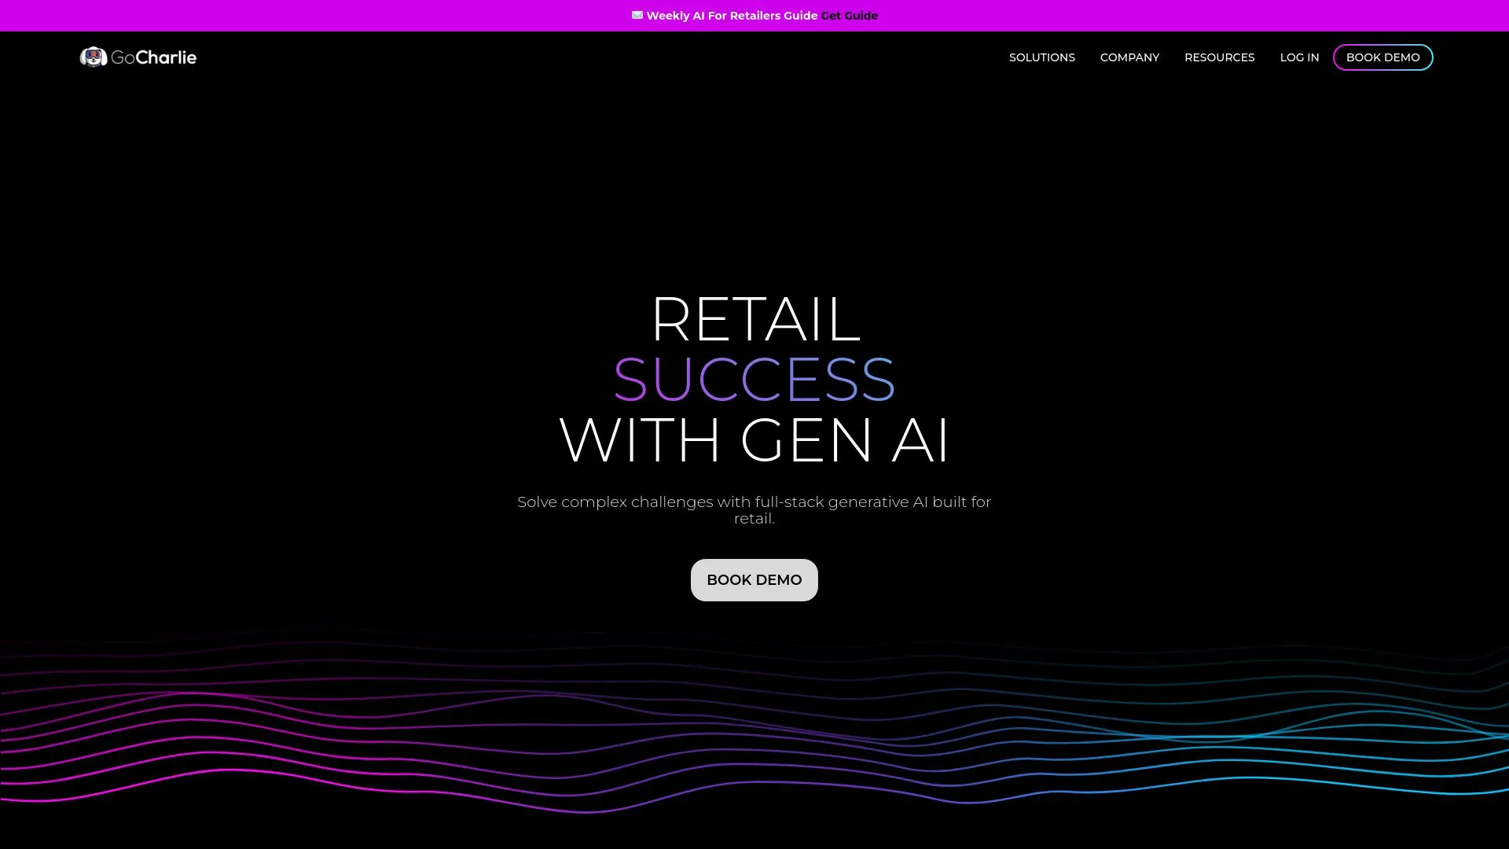Viewport: 1509px width, 849px height.
Task: Open the LOG IN page
Action: [1299, 57]
